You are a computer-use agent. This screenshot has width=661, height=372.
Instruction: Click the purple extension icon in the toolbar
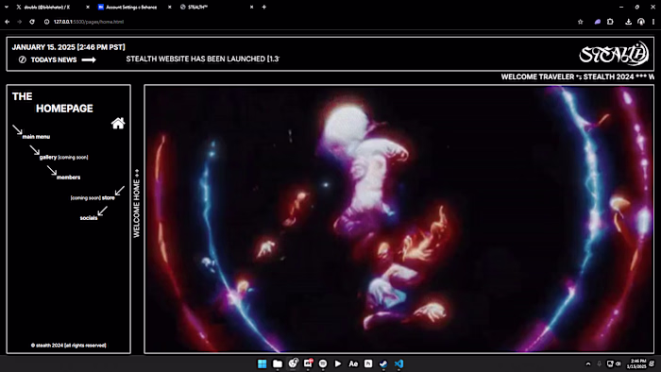point(598,22)
